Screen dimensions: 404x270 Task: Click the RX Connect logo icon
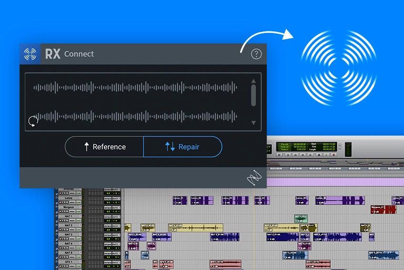tap(30, 54)
